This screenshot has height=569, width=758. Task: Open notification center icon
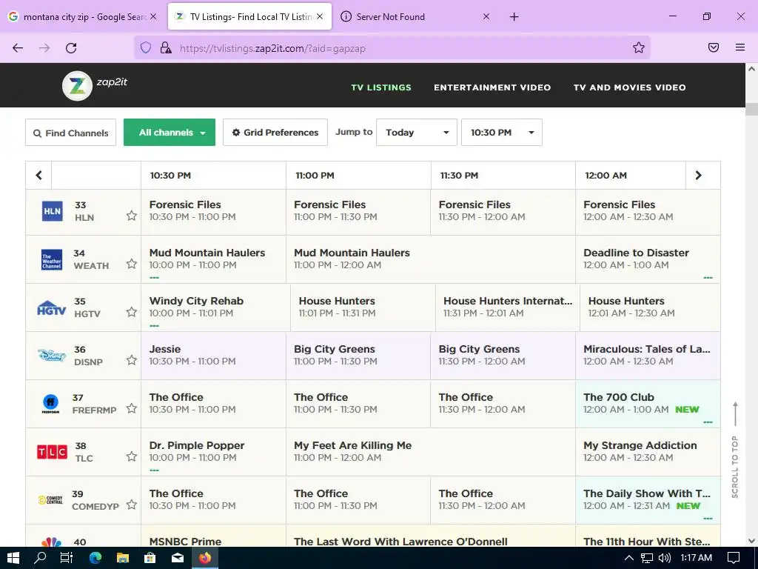[x=734, y=558]
